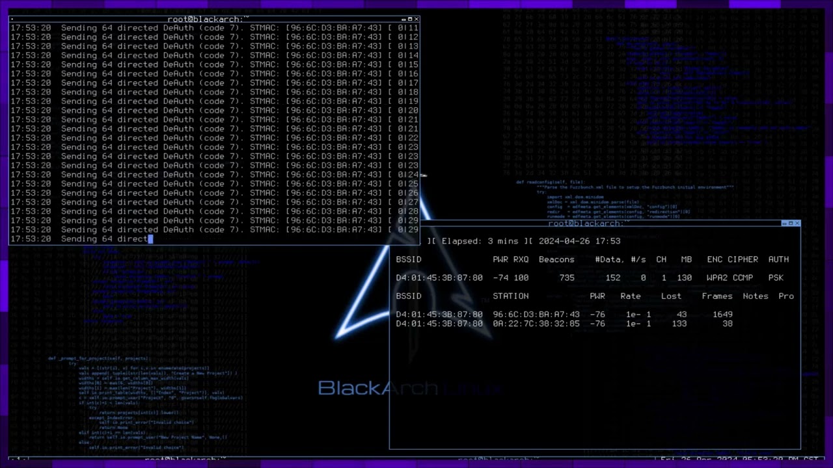Click the '[ 0|17' counter in DeAuth output
This screenshot has width=833, height=468.
tap(403, 83)
